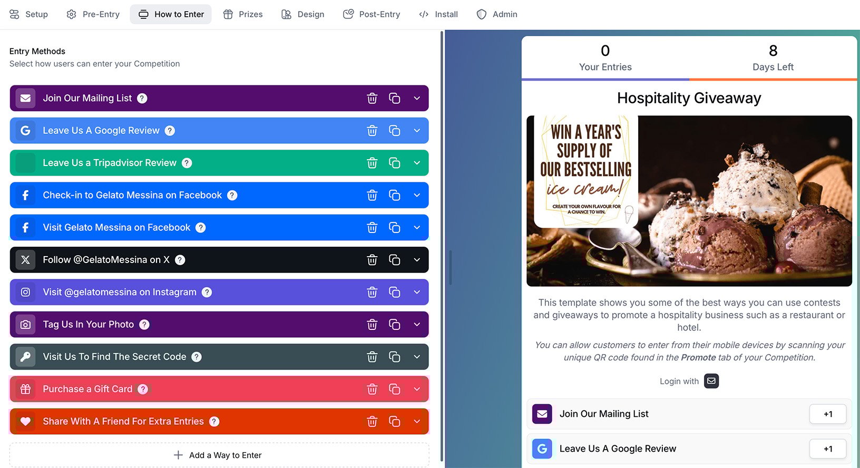860x468 pixels.
Task: Delete the Leave Us A Google Review method
Action: pyautogui.click(x=372, y=131)
